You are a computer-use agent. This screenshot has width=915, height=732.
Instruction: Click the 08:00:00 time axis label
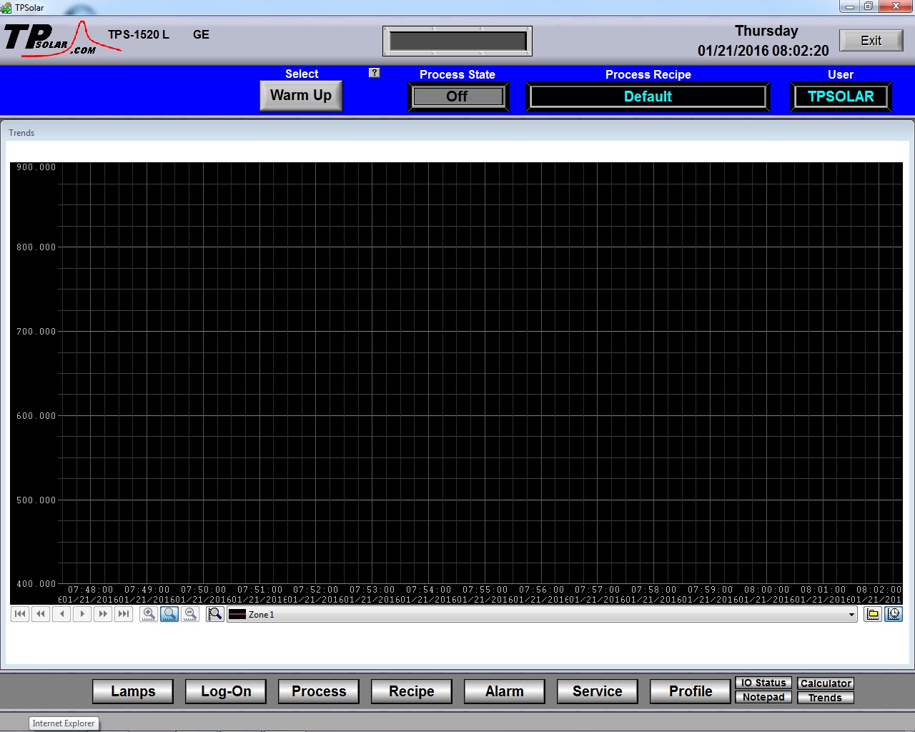766,590
